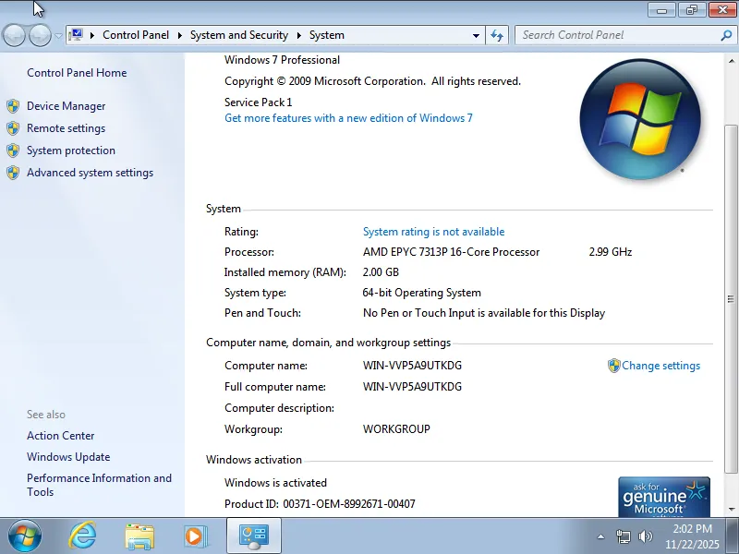Select Control Panel breadcrumb
Viewport: 739px width, 554px height.
(136, 35)
